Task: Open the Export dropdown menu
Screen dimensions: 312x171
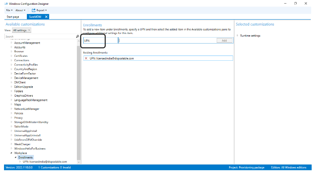Action: click(x=41, y=10)
